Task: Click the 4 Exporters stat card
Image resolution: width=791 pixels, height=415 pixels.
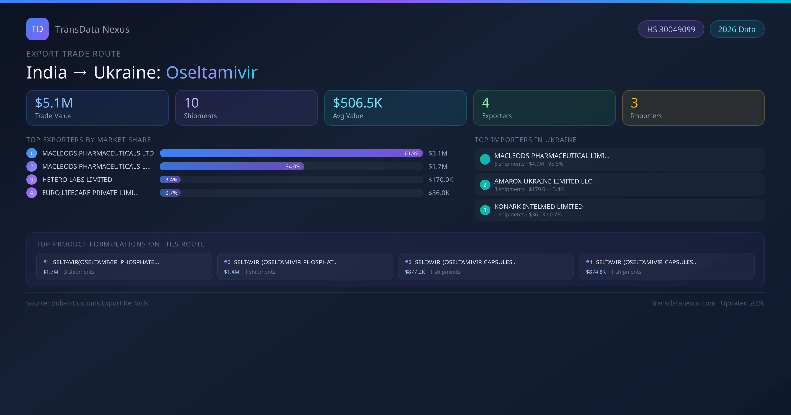Action: click(x=544, y=108)
